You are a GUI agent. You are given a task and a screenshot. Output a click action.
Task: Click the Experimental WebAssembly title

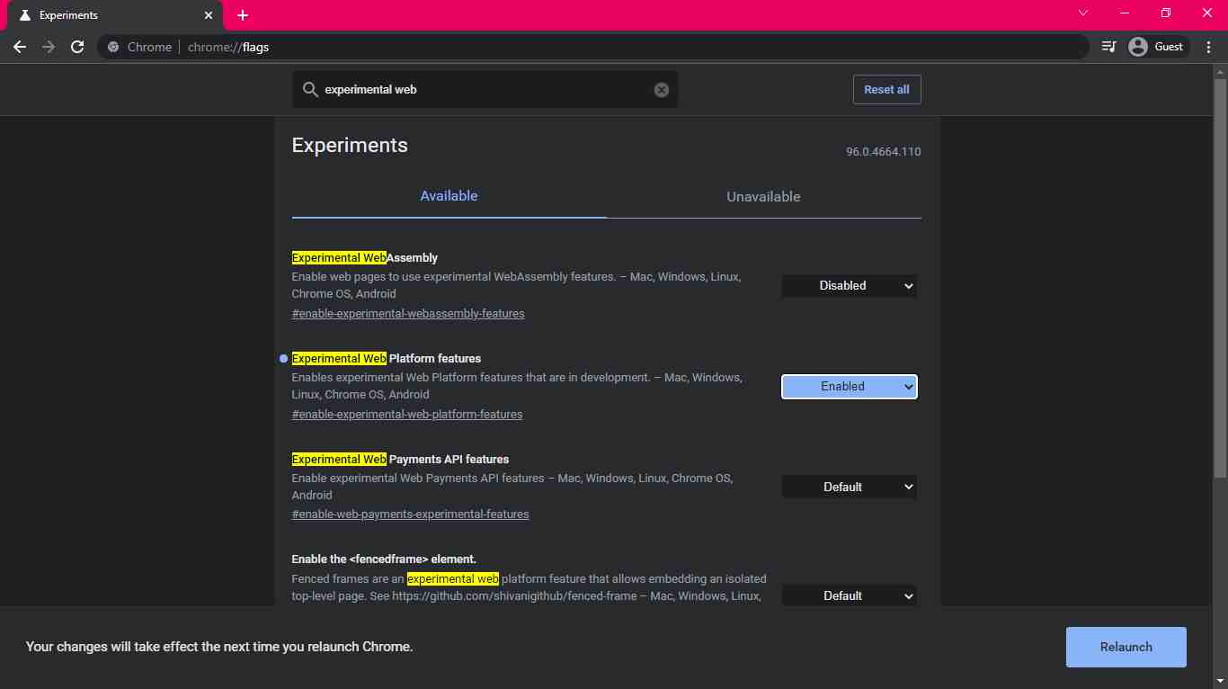click(365, 258)
